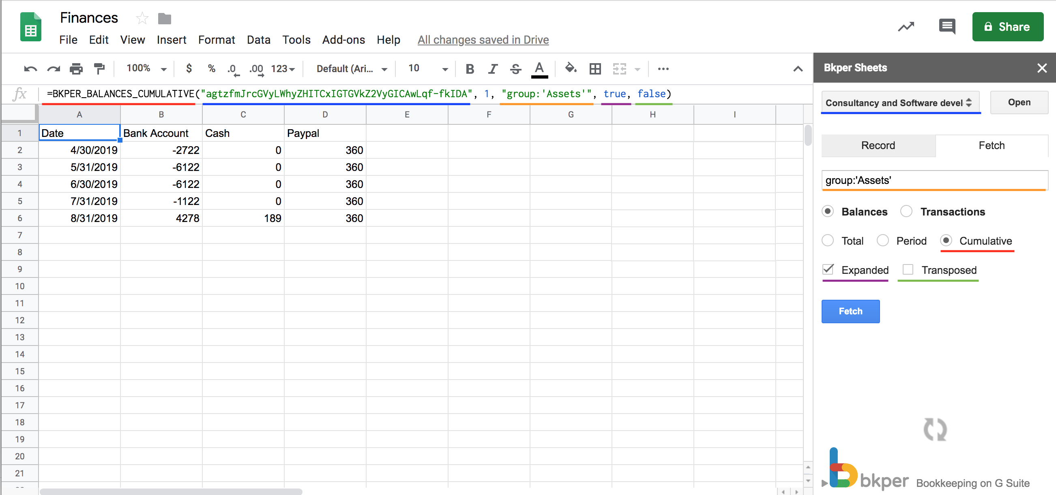1056x495 pixels.
Task: Select the Period radio button
Action: pyautogui.click(x=883, y=241)
